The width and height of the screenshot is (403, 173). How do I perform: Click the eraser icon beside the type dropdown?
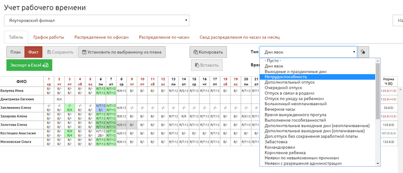pos(363,52)
